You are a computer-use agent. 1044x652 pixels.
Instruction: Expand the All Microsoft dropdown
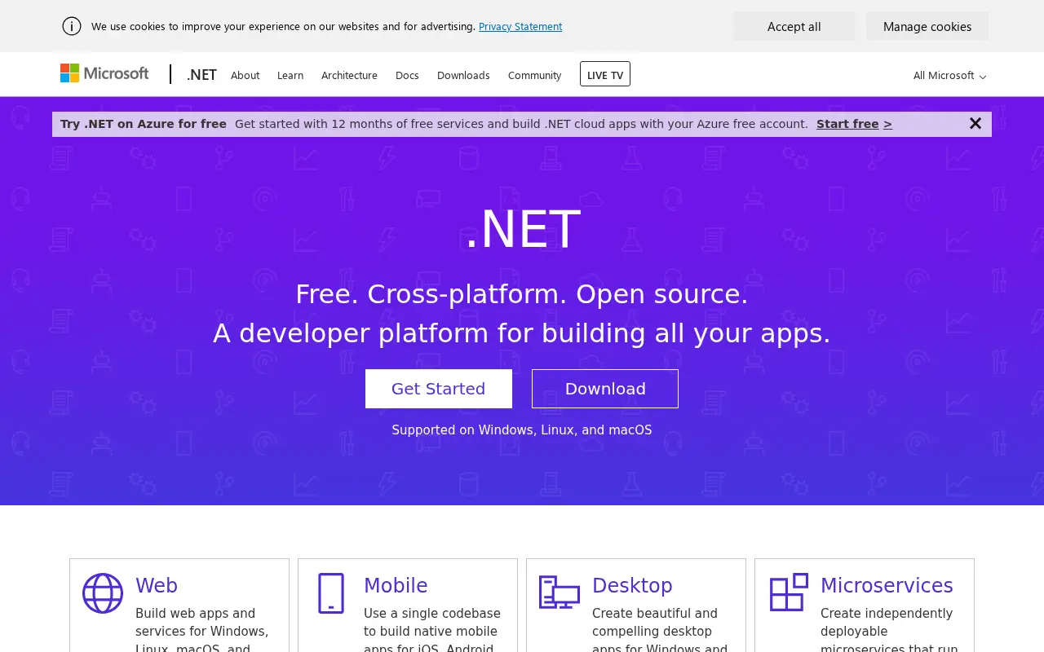(x=949, y=75)
